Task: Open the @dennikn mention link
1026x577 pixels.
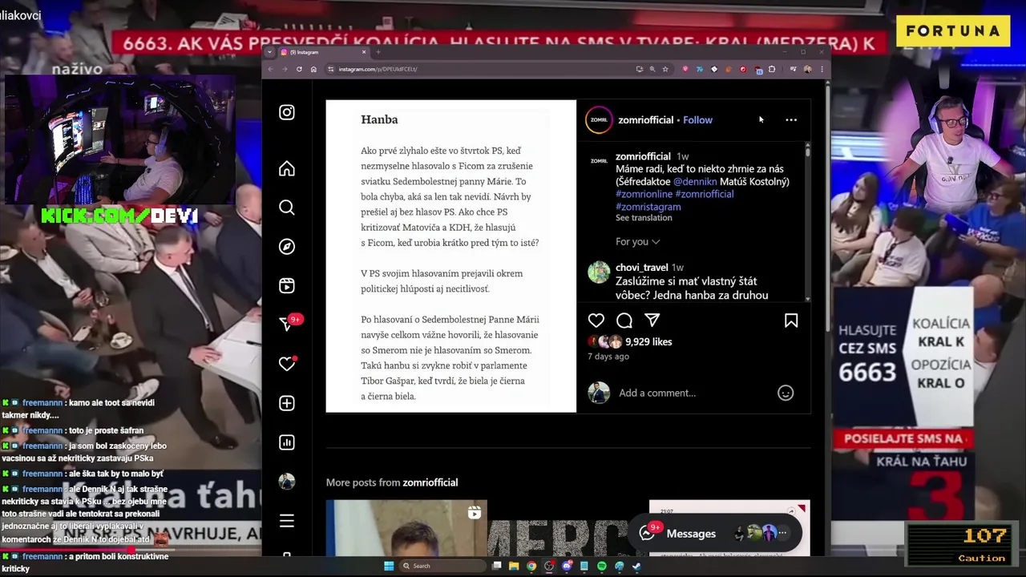Action: point(695,182)
